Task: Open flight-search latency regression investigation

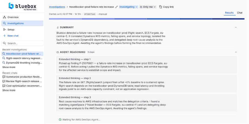Action: click(22, 58)
